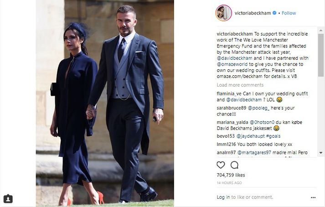Image resolution: width=325 pixels, height=207 pixels.
Task: Follow victoriabeckham
Action: [x=289, y=13]
